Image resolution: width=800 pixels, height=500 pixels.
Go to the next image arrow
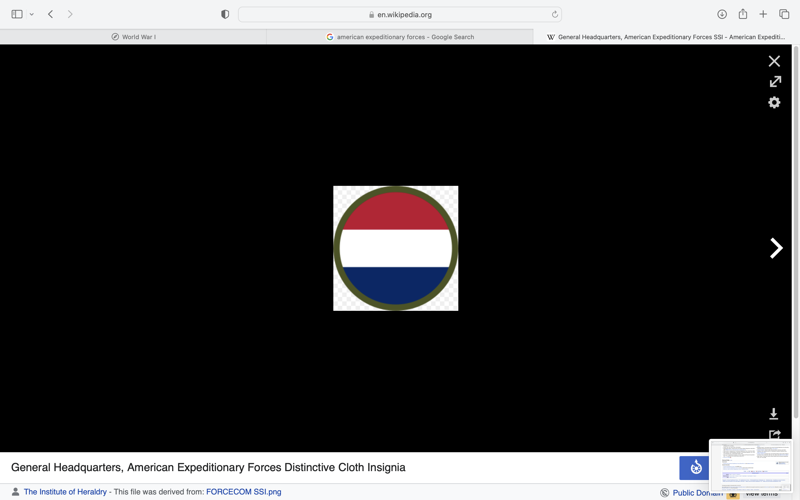pyautogui.click(x=776, y=248)
